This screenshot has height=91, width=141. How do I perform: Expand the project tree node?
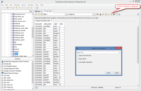[11, 51]
